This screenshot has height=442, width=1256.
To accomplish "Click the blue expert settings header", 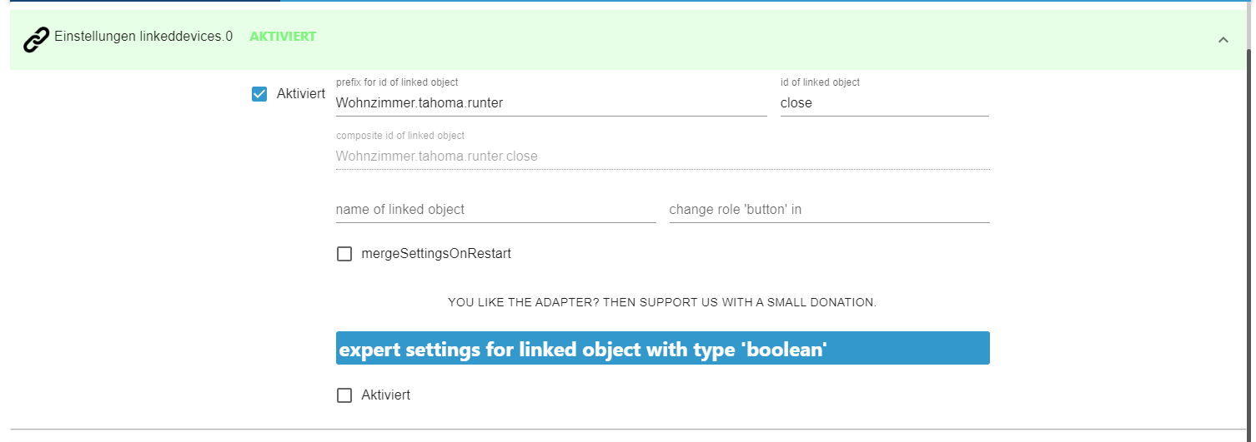I will point(662,349).
